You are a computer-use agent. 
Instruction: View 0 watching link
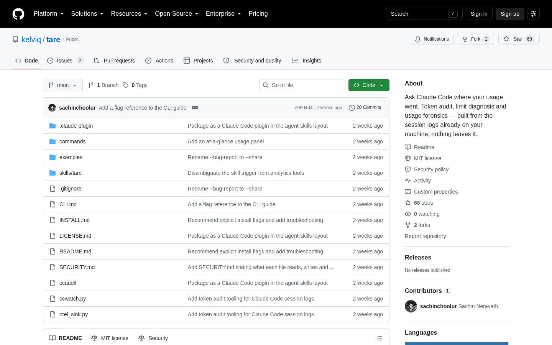click(x=422, y=214)
